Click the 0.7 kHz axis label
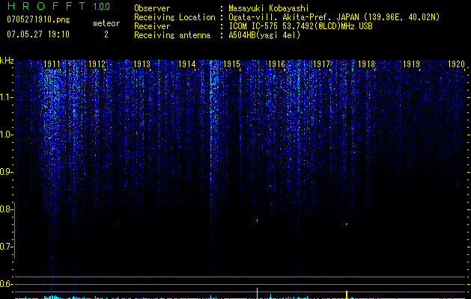 [6, 247]
